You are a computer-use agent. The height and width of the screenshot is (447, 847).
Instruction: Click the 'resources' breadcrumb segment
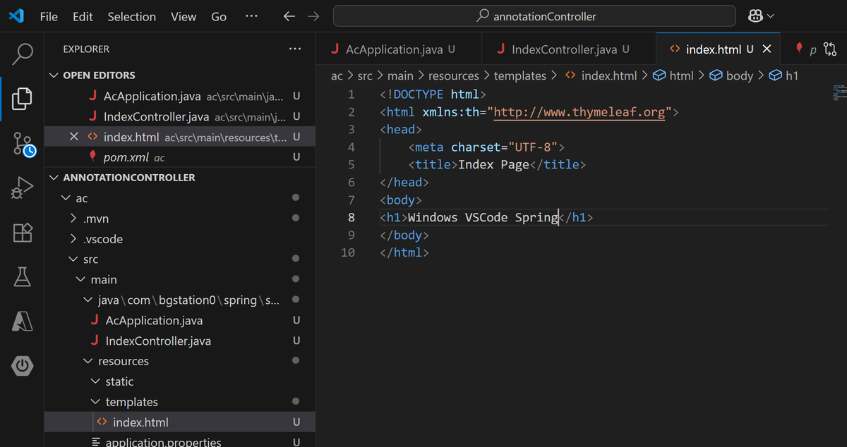coord(454,75)
